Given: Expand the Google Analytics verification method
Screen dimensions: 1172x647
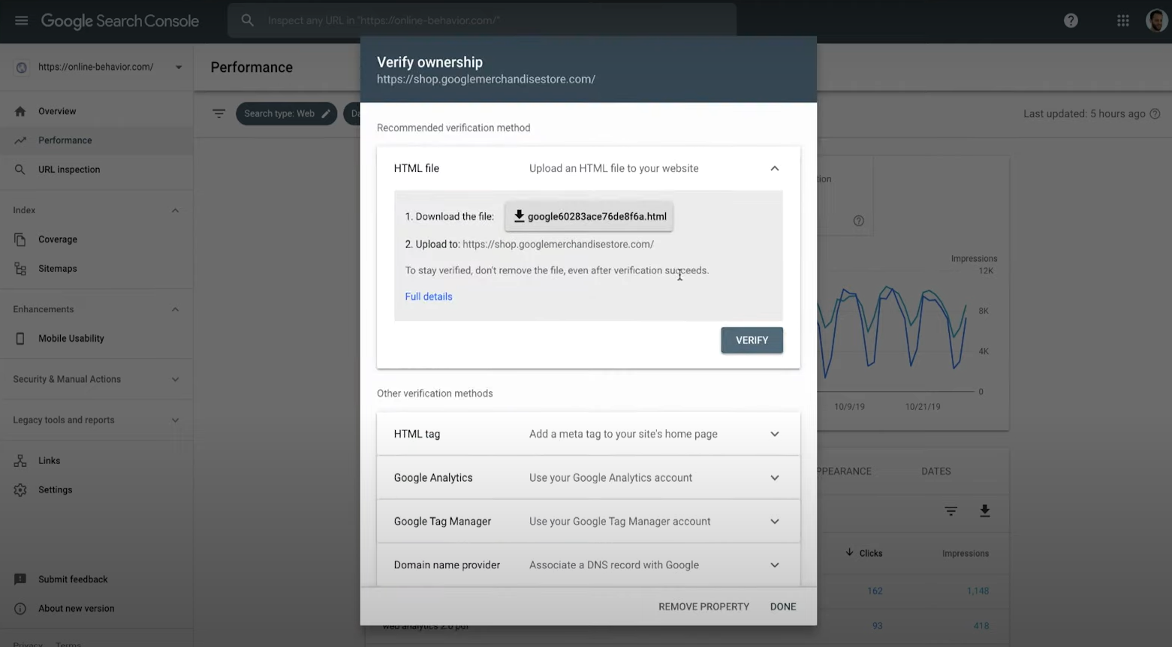Looking at the screenshot, I should click(x=775, y=478).
